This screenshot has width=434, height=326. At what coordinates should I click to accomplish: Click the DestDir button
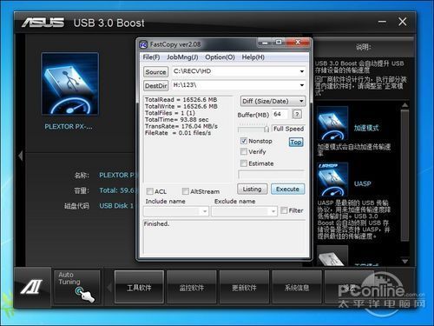[x=155, y=86]
